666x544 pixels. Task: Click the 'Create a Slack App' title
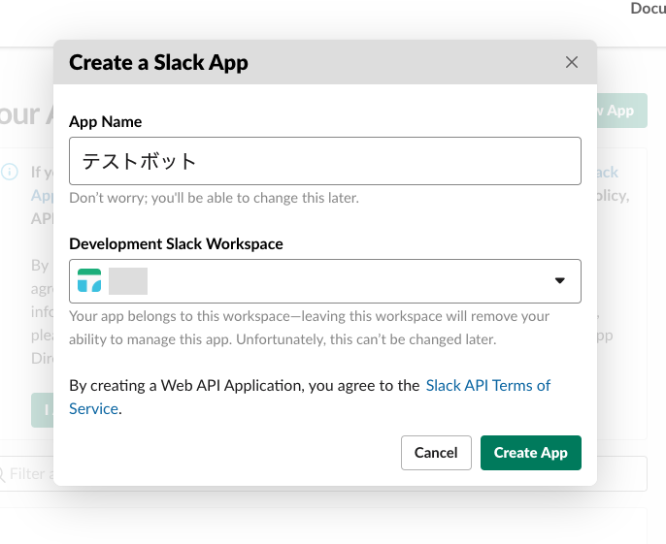(x=158, y=63)
